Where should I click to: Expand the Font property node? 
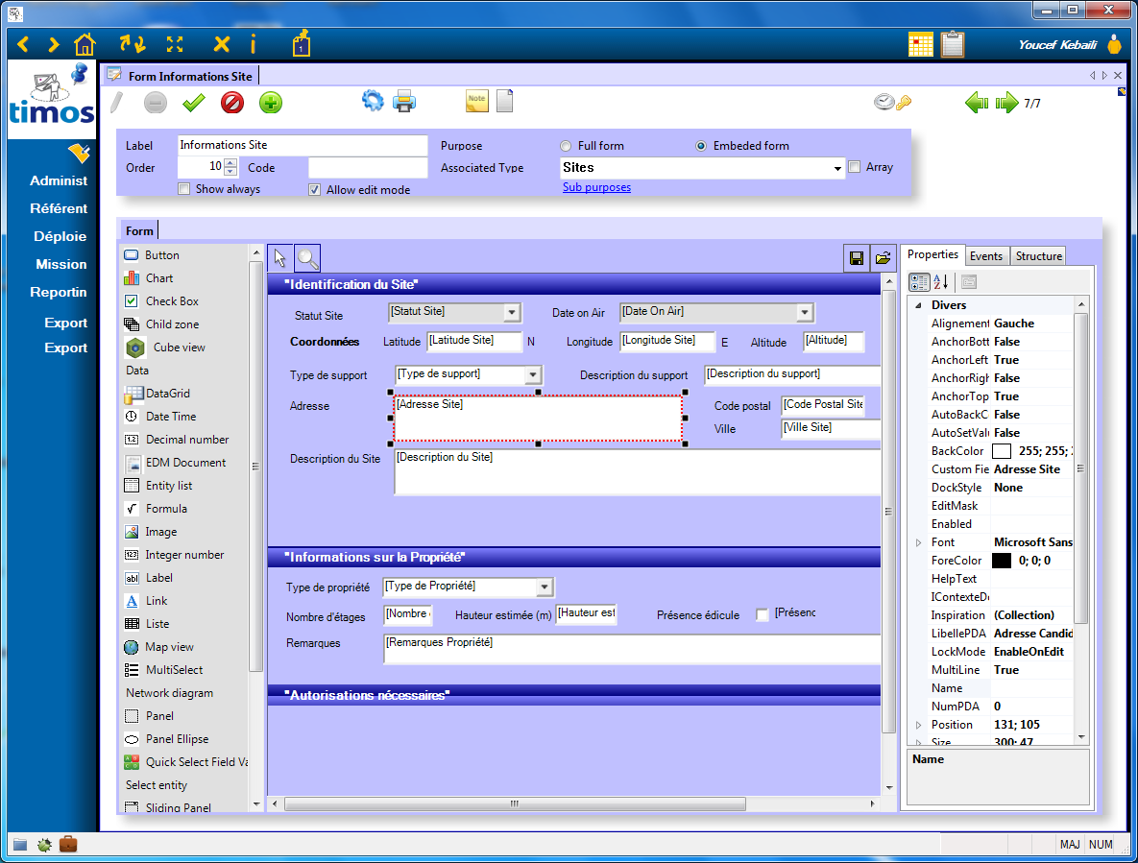[x=919, y=542]
